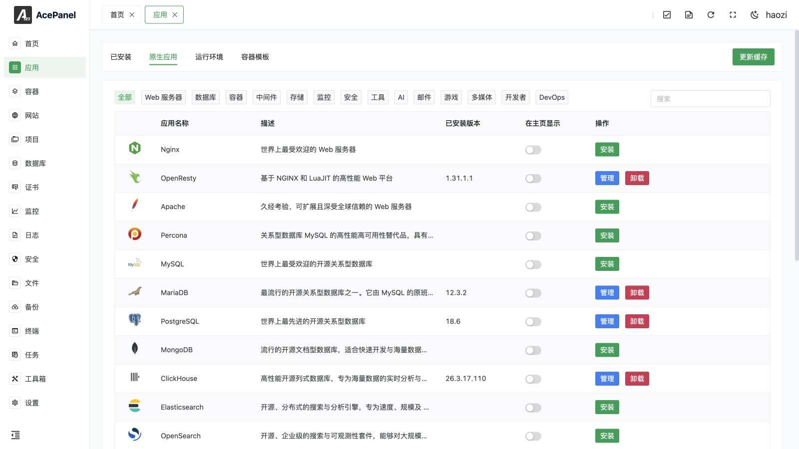Toggle show-on-homepage switch for Elasticsearch
Image resolution: width=799 pixels, height=449 pixels.
pyautogui.click(x=533, y=408)
